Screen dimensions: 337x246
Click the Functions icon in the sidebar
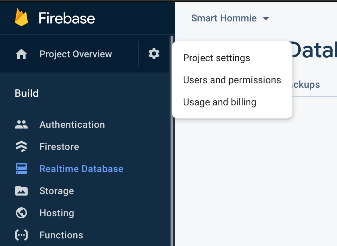coord(21,235)
